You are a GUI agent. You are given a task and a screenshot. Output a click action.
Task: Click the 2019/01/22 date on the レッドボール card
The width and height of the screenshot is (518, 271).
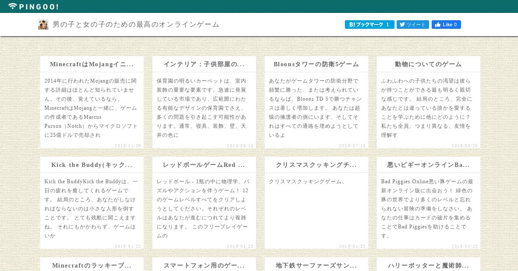pos(240,246)
